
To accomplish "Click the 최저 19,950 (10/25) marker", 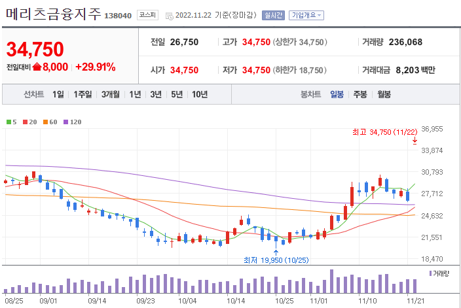I will [276, 260].
